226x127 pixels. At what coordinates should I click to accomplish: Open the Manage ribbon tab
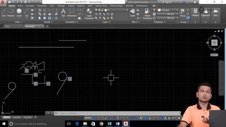point(61,6)
